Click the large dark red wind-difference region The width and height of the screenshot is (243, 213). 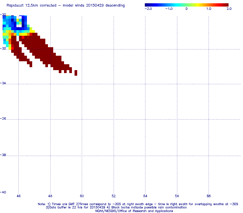pos(45,52)
